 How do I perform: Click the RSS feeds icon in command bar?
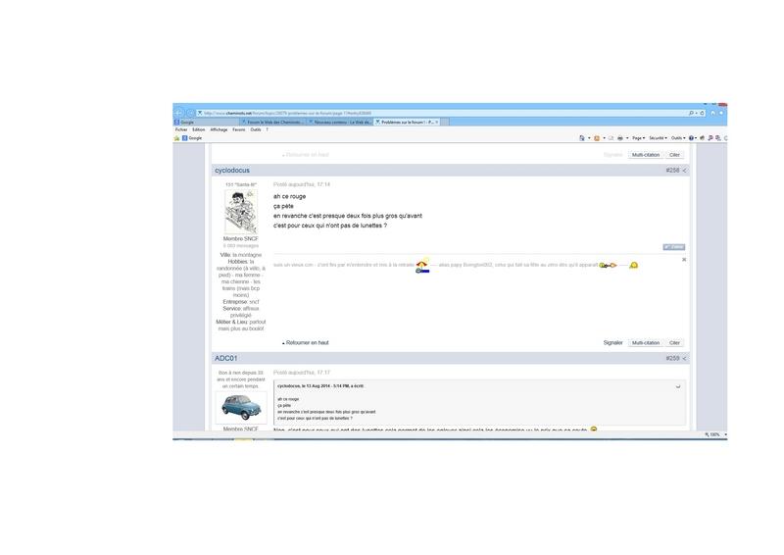tap(597, 138)
